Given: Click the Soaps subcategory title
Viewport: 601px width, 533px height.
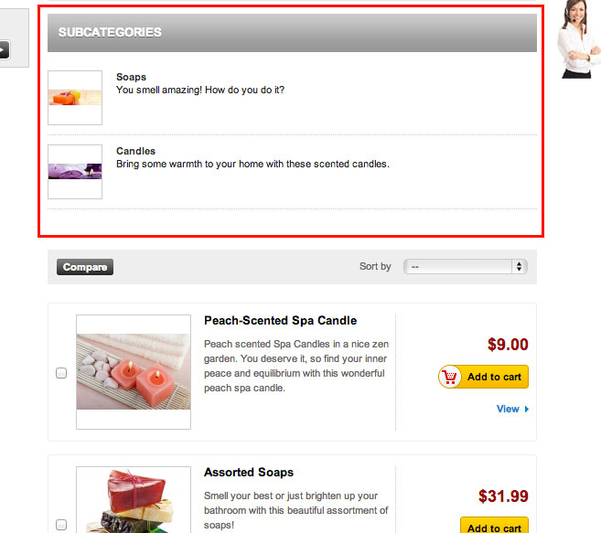Looking at the screenshot, I should click(131, 77).
